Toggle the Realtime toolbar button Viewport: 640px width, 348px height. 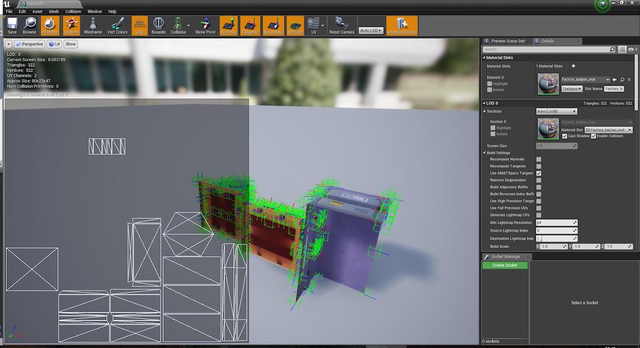[50, 26]
